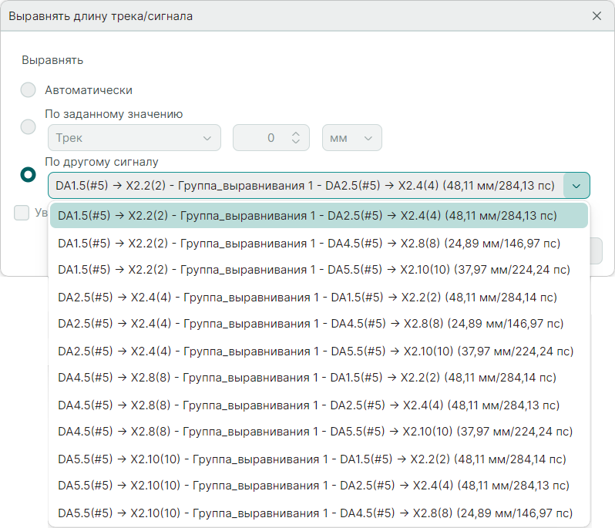Open the Трек type dropdown

[134, 138]
